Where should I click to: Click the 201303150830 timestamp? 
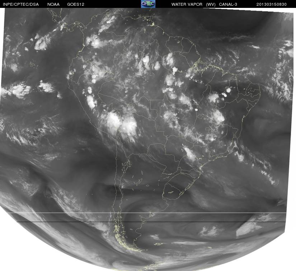[272, 4]
